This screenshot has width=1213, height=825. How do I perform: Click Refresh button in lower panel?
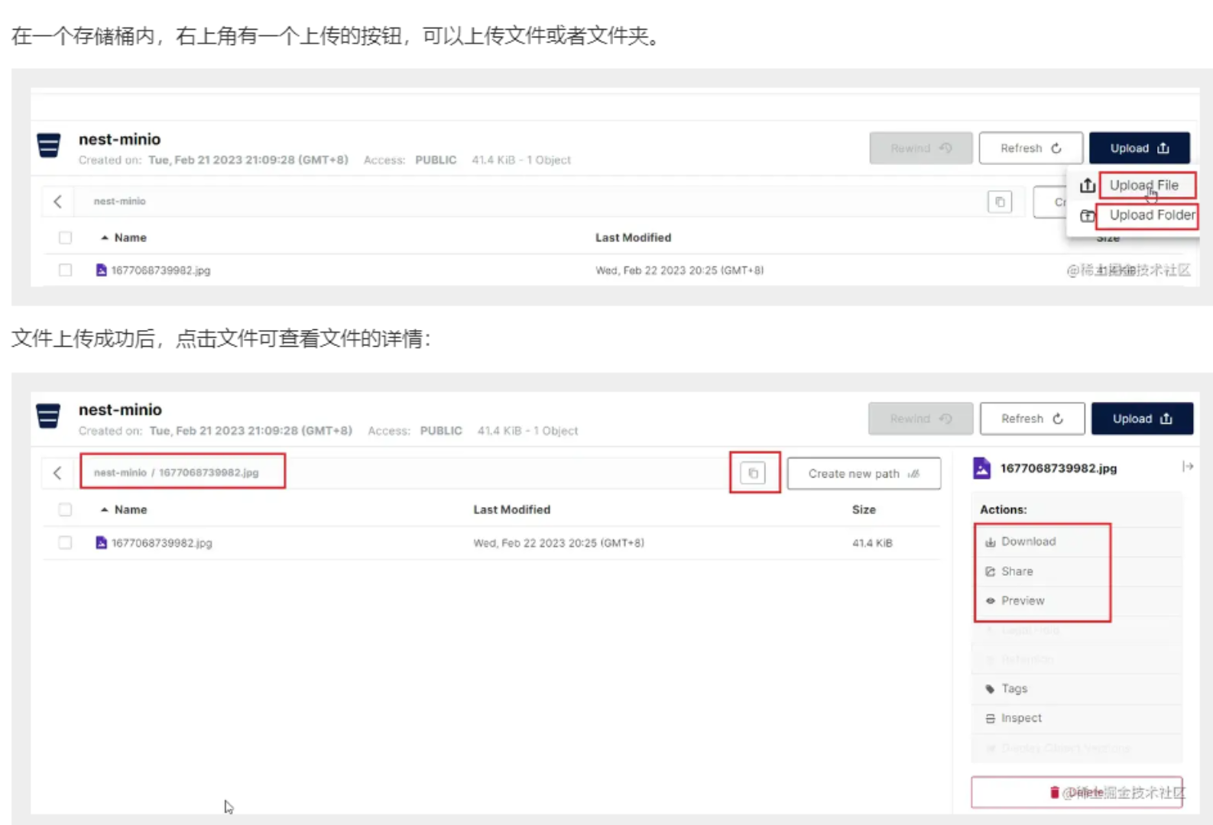click(x=1031, y=419)
